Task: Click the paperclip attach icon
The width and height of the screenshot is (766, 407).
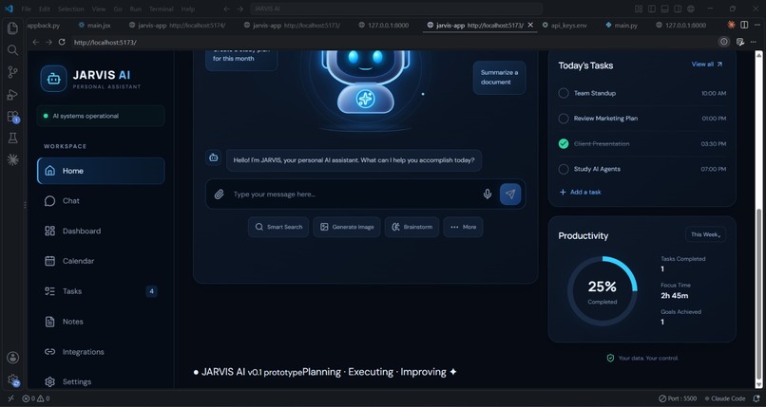Action: pos(219,194)
